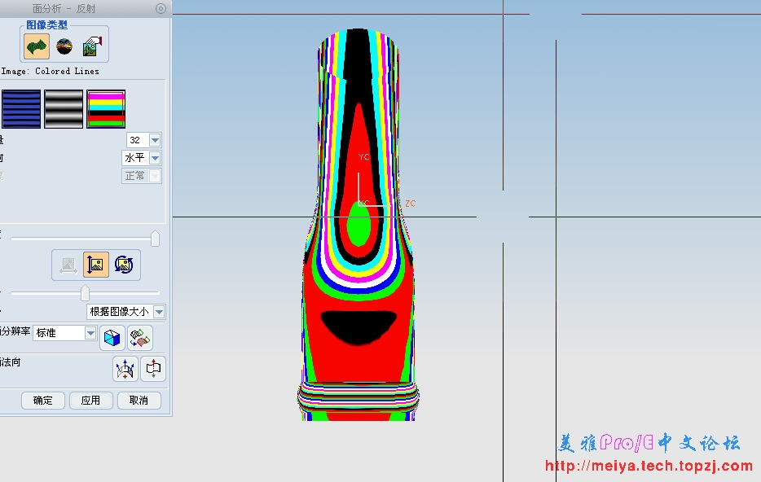Expand the 根据图像大小 dropdown

coord(159,312)
